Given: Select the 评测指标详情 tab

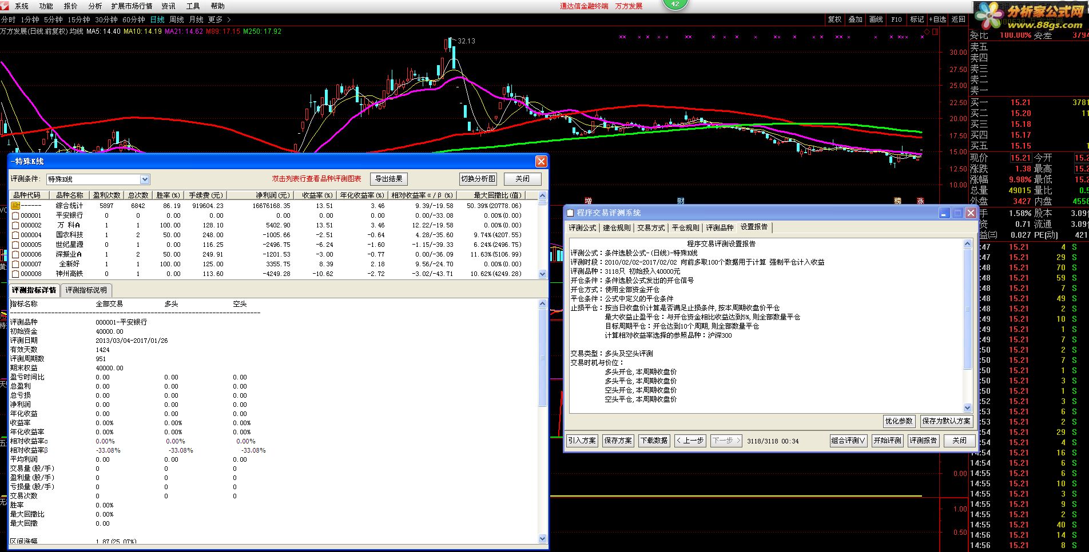Looking at the screenshot, I should pyautogui.click(x=34, y=290).
